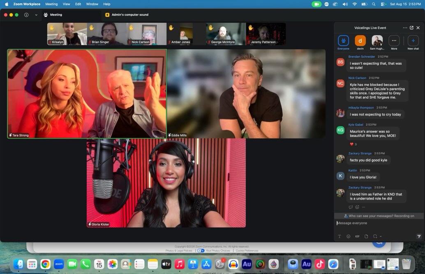Open chat panel ellipsis options
This screenshot has width=425, height=274.
click(405, 28)
